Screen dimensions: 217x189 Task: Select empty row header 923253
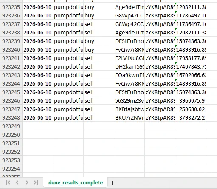[11, 160]
